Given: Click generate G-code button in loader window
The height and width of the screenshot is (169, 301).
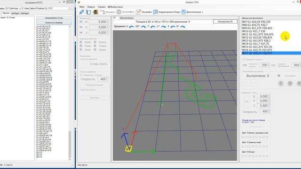Looking at the screenshot, I should [54, 18].
